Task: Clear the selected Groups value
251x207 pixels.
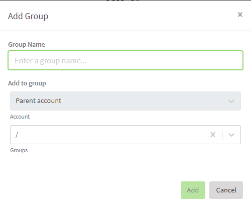Action: (213, 135)
